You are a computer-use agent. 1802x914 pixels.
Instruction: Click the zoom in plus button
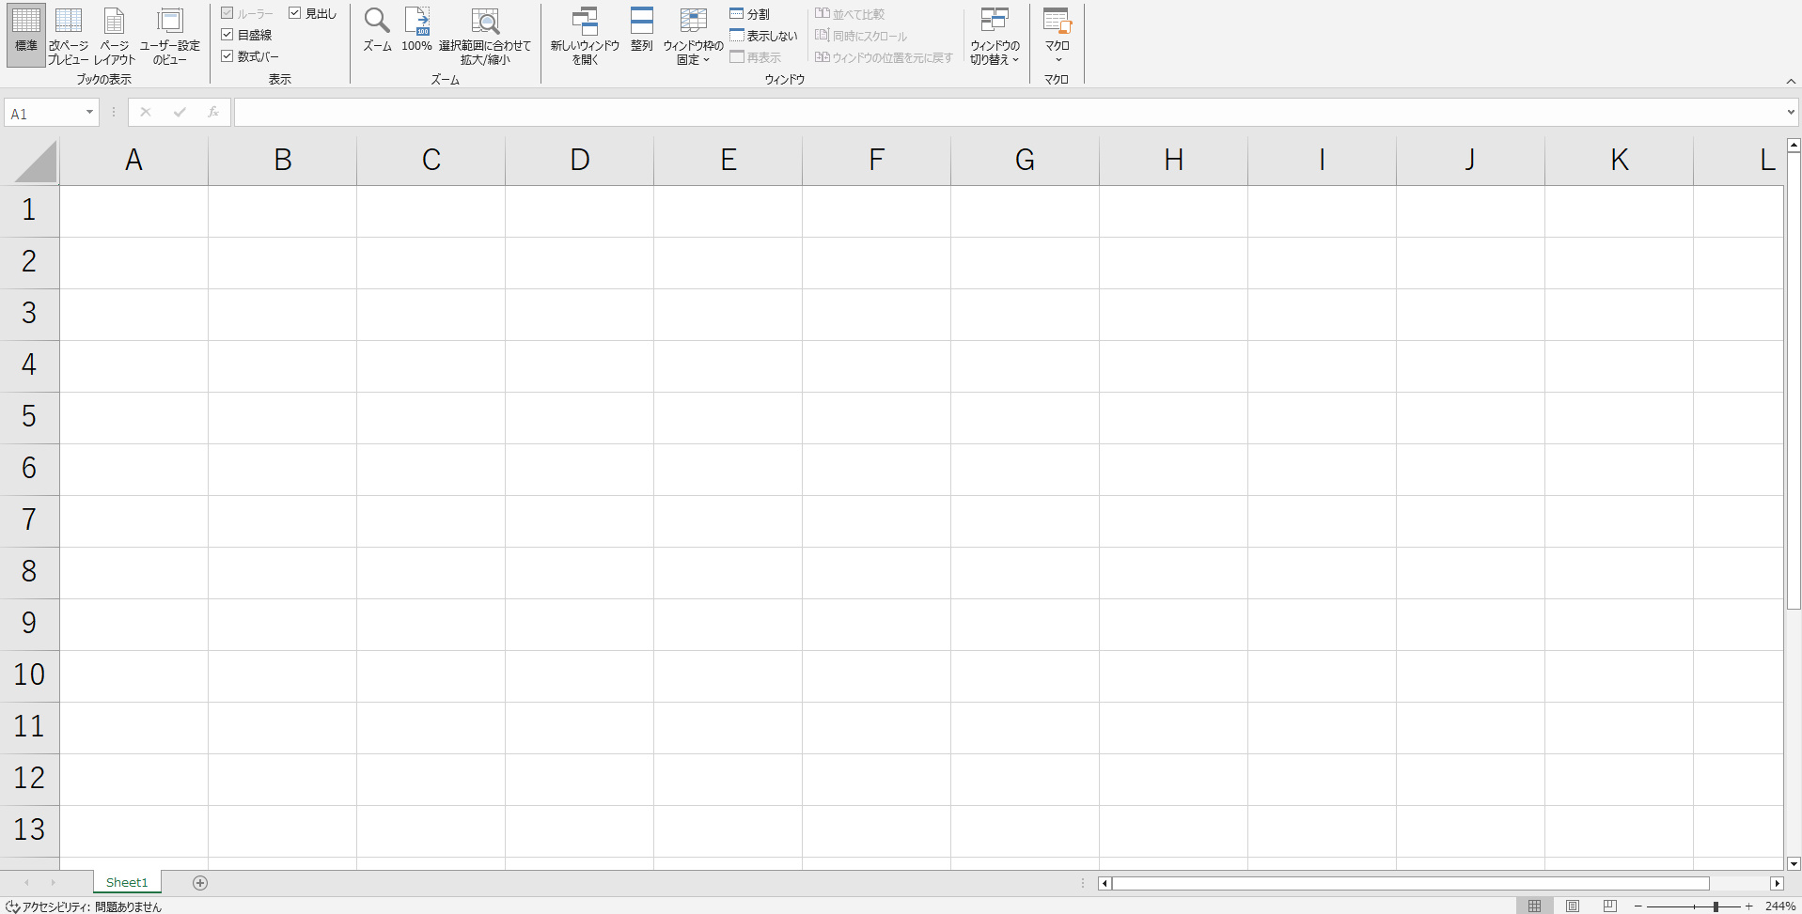(1749, 906)
